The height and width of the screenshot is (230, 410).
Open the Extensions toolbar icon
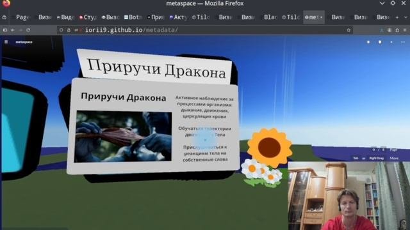coord(397,30)
